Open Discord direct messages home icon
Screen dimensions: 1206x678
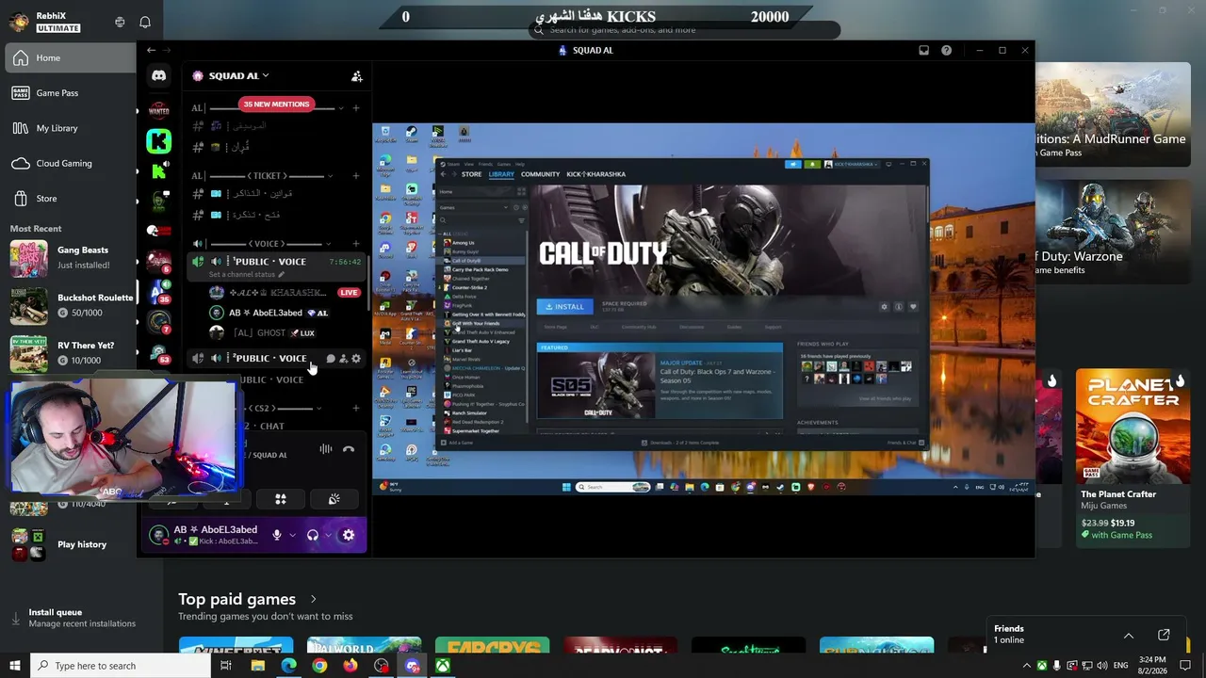[x=158, y=76]
